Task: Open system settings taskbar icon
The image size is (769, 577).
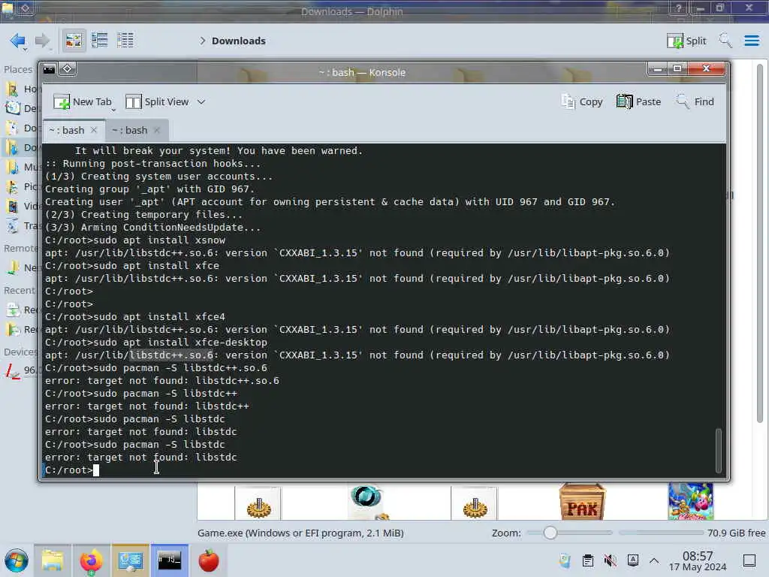Action: (x=130, y=560)
